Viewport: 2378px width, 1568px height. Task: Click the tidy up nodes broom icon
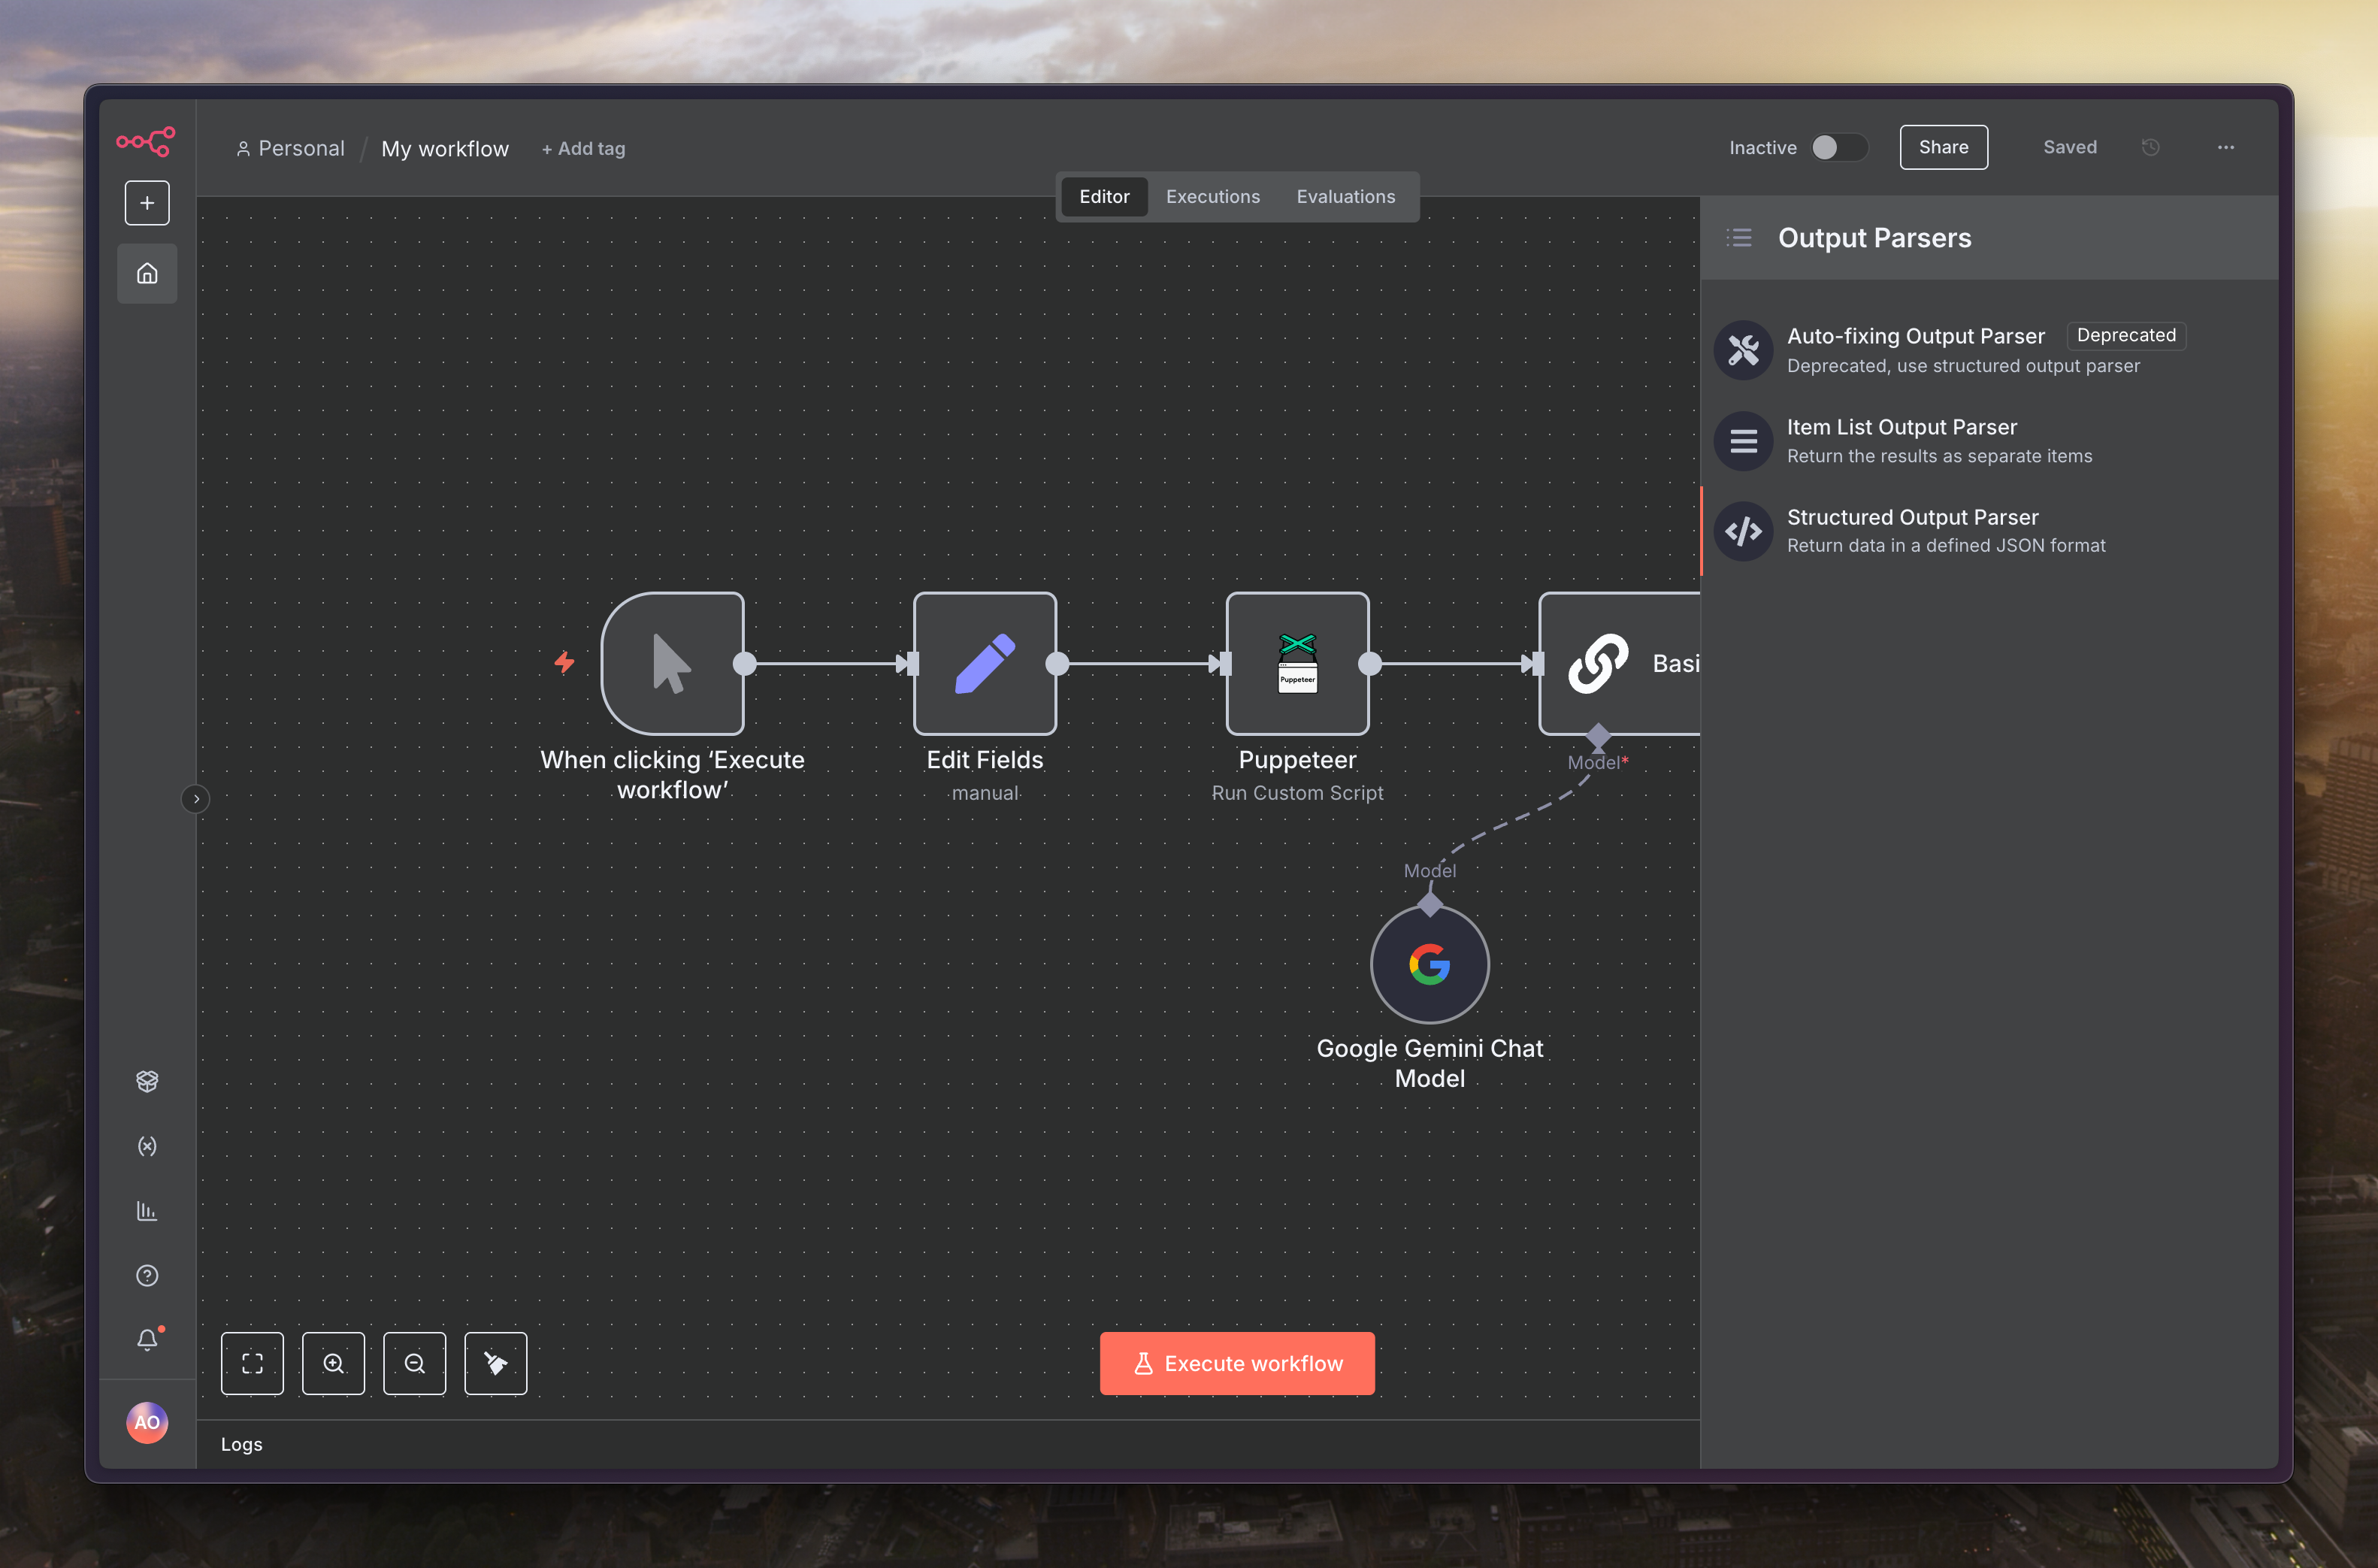click(495, 1363)
